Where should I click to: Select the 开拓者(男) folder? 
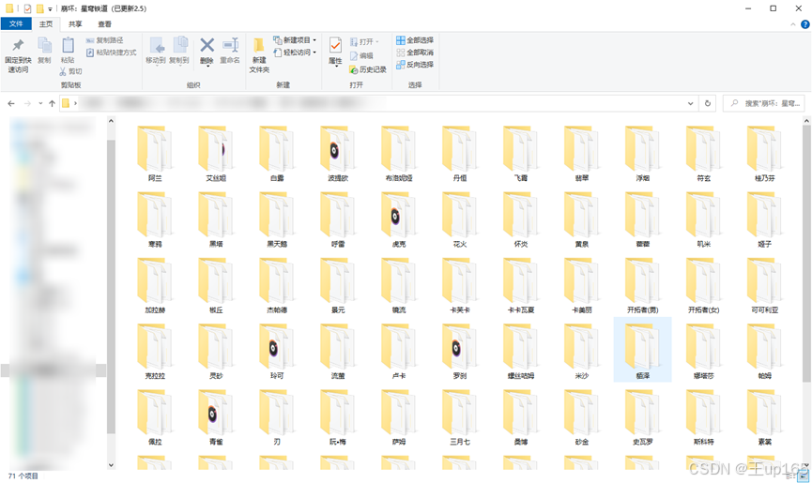coord(643,286)
